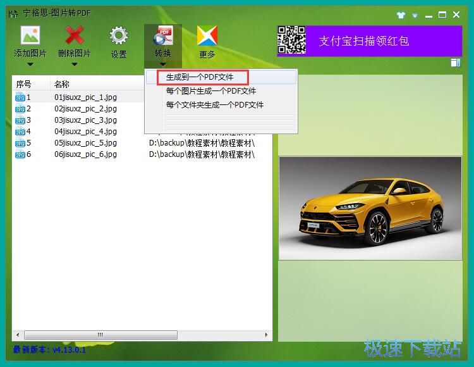Viewport: 474px width, 367px height.
Task: Click the horizontal scrollbar thumb
Action: coord(100,335)
